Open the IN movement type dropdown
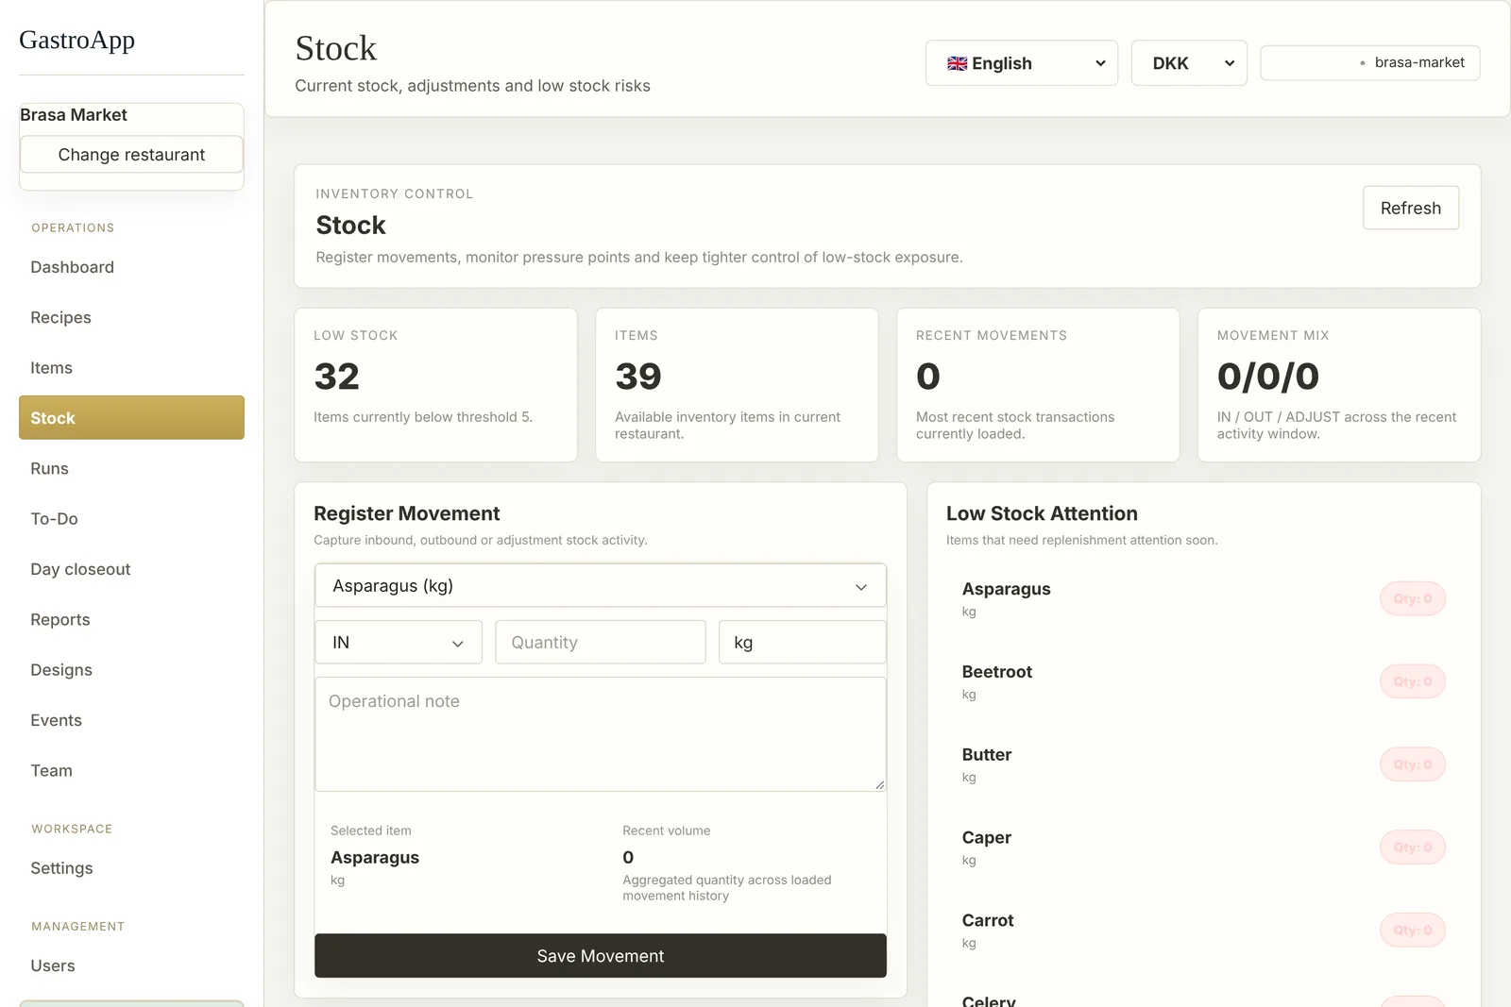The image size is (1511, 1007). tap(399, 643)
